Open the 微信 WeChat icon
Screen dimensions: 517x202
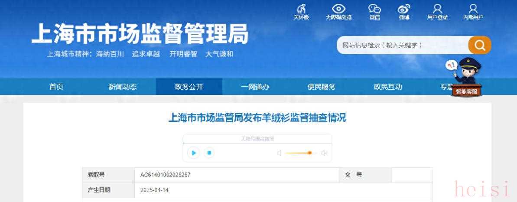(374, 9)
